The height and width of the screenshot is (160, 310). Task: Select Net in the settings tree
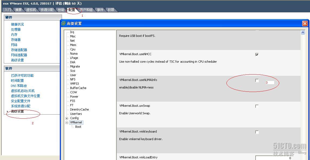72,41
